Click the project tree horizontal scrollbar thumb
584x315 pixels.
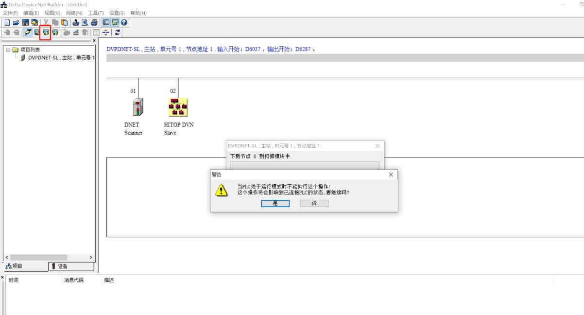38,257
